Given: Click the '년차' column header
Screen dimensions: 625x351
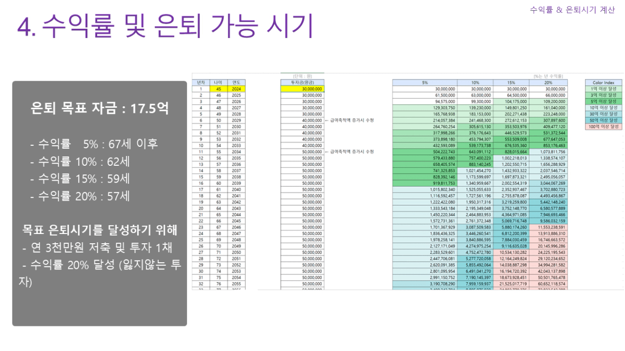Looking at the screenshot, I should [200, 82].
